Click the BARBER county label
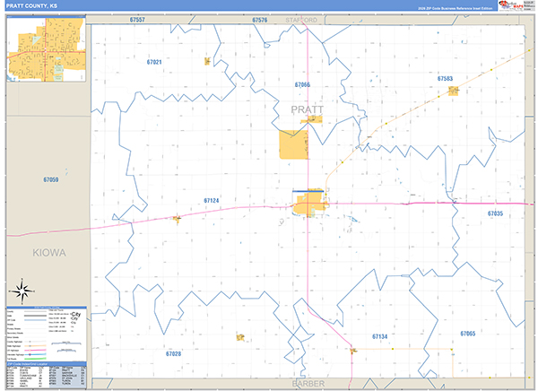 point(308,384)
